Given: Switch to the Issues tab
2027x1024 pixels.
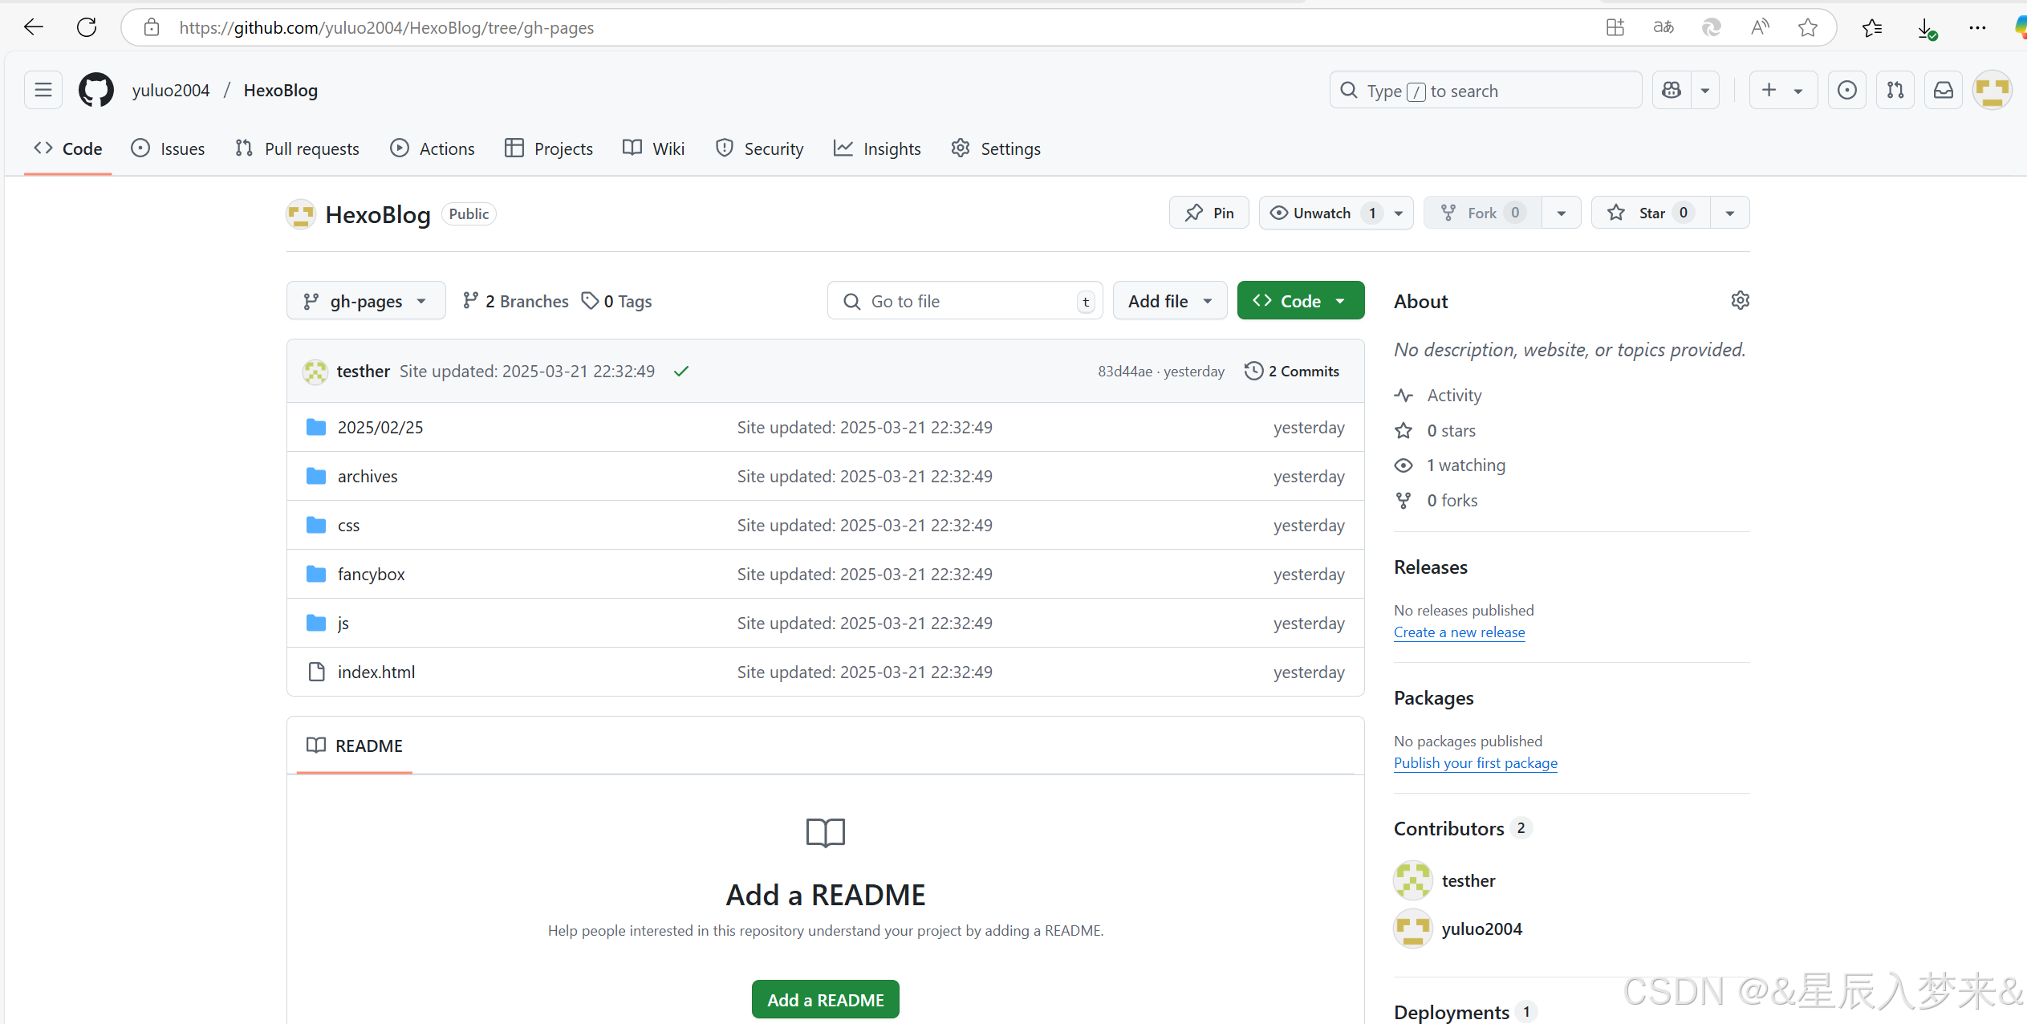Looking at the screenshot, I should [x=168, y=148].
